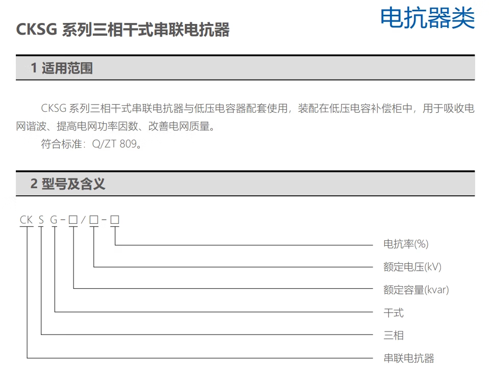492x382 pixels.
Task: Select the "1 适用范围" section header
Action: (x=61, y=68)
